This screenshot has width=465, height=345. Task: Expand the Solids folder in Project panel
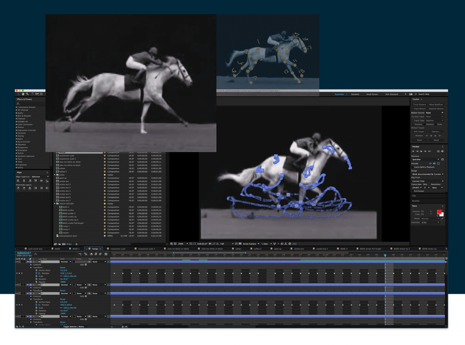(55, 175)
